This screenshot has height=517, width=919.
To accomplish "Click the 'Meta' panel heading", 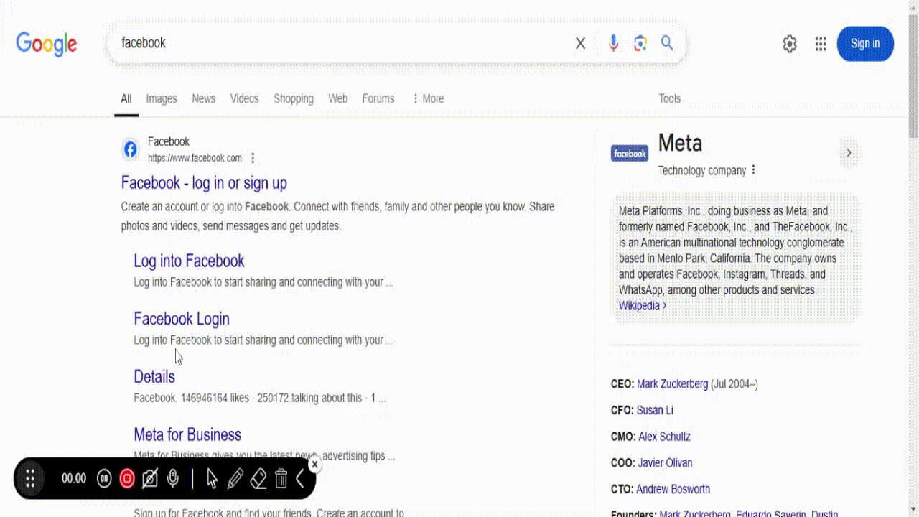I will pyautogui.click(x=680, y=143).
